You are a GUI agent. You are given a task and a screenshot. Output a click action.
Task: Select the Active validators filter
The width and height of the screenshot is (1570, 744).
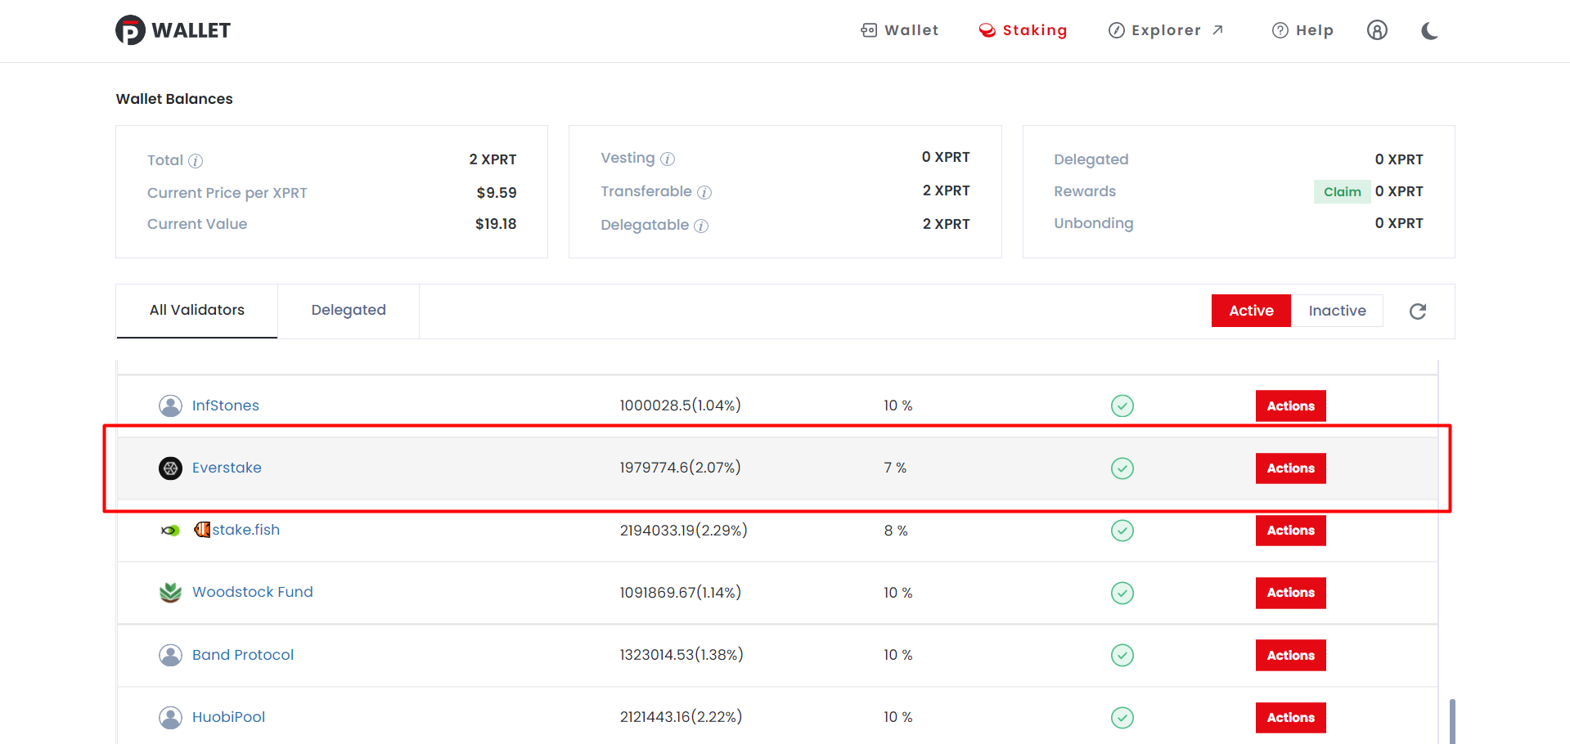(1251, 311)
